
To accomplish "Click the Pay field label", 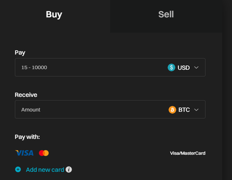I will point(20,53).
